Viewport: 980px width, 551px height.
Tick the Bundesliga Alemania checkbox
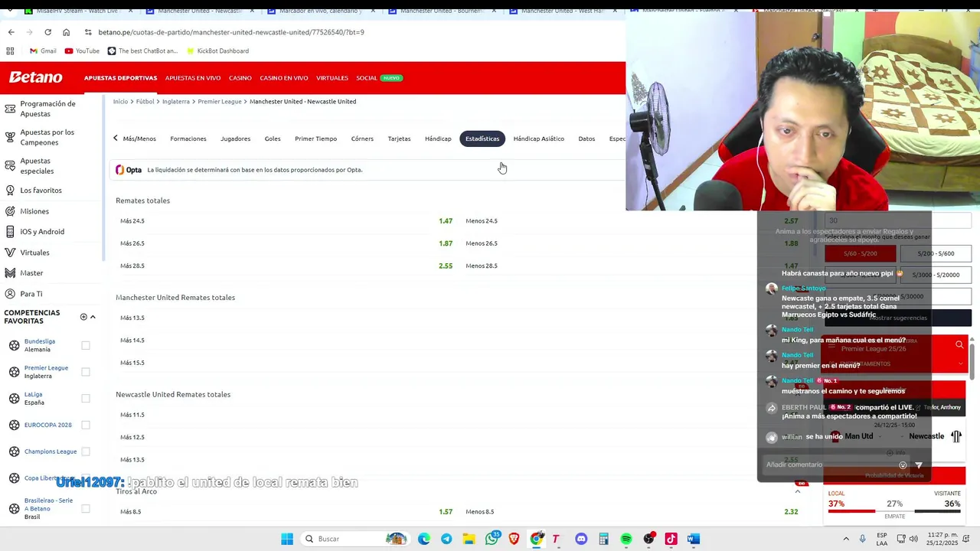(x=86, y=345)
